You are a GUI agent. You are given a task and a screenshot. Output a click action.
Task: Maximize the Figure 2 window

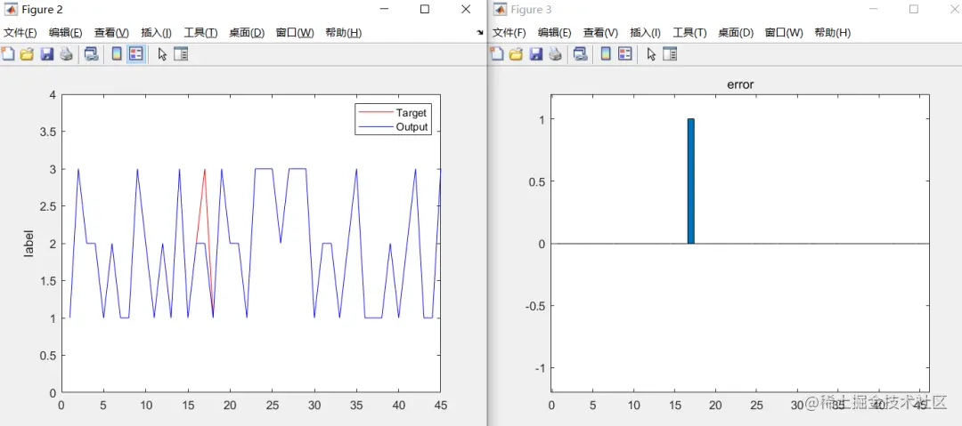[x=425, y=9]
